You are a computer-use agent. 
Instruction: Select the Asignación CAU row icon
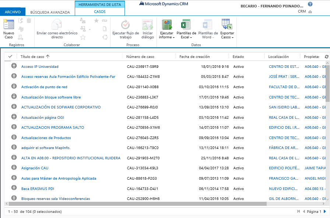(x=14, y=168)
